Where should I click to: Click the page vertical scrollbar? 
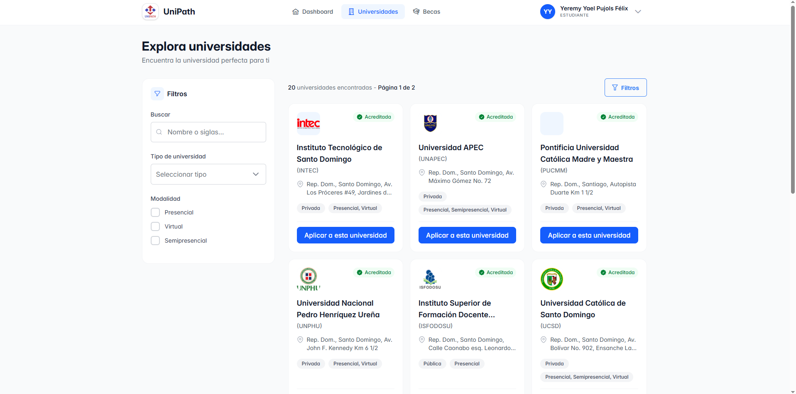(x=793, y=100)
